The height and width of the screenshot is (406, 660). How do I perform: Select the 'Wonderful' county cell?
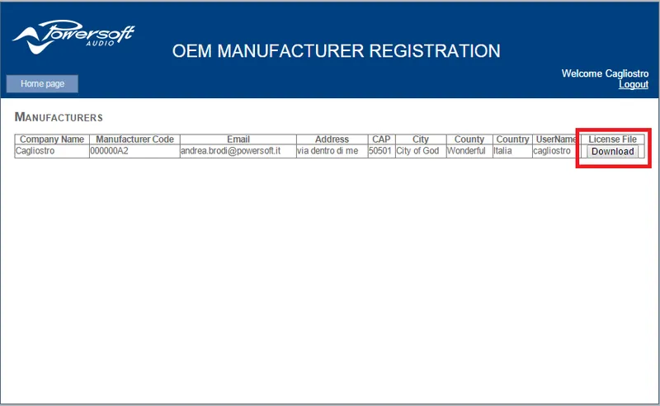point(469,151)
